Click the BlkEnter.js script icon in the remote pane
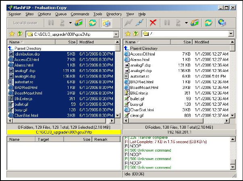 pyautogui.click(x=127, y=93)
